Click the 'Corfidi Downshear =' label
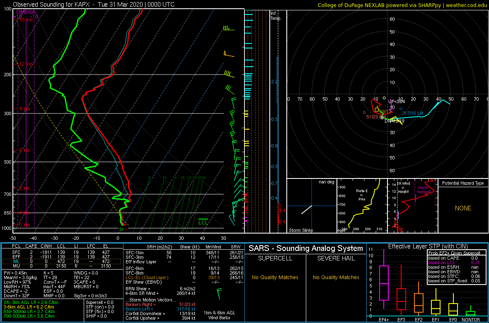 (145, 313)
